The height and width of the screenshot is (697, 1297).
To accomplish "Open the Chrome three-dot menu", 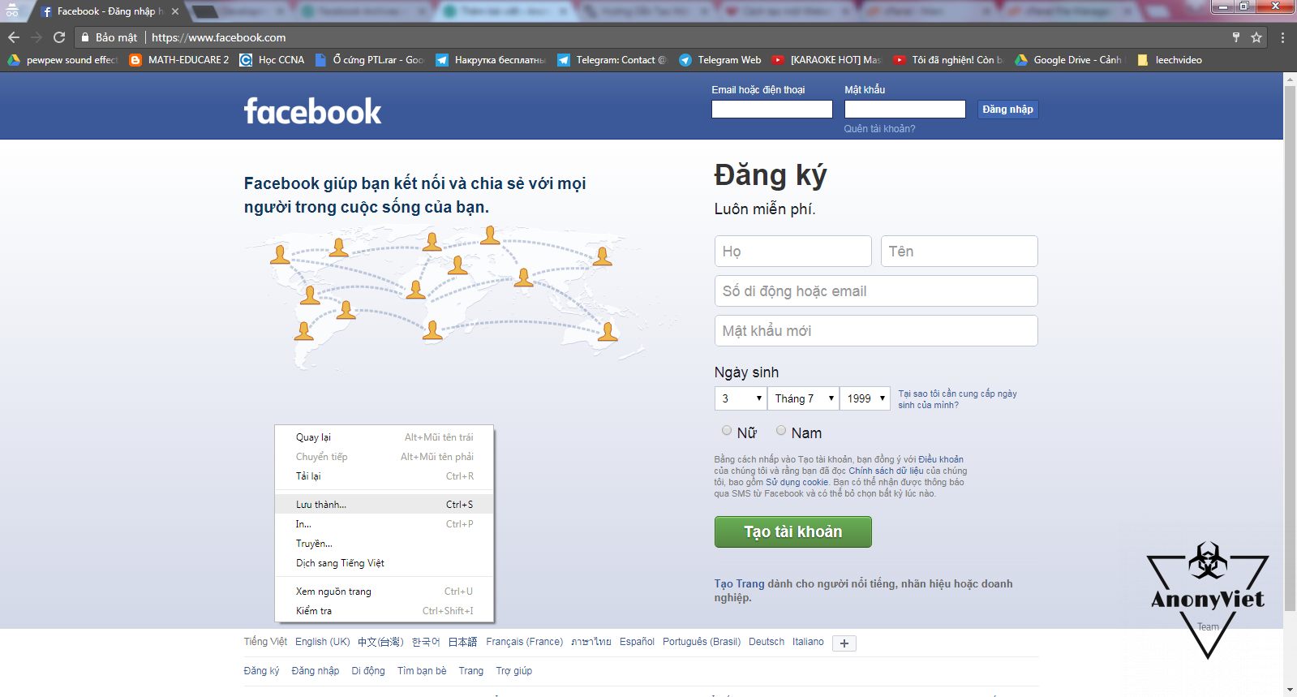I will click(1282, 37).
